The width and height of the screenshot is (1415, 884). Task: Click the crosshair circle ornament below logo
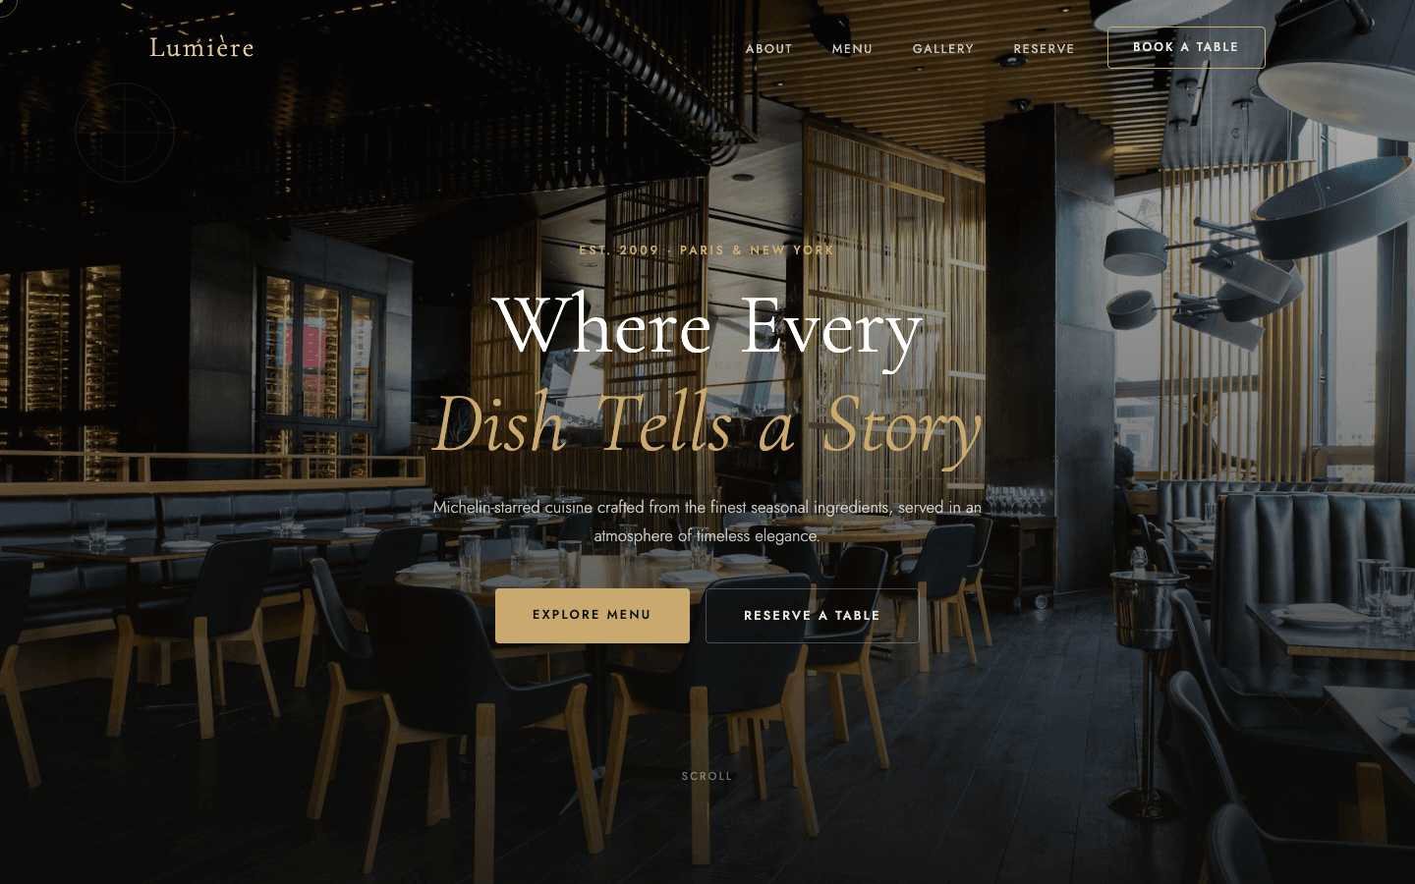click(125, 133)
